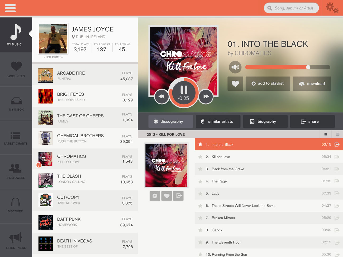Switch to similar artists tab
Viewport: 343px width, 257px height.
218,122
